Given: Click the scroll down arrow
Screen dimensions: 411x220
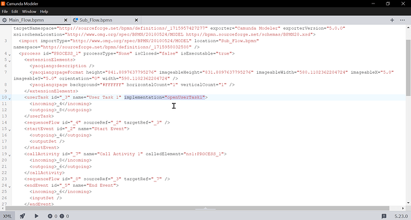Looking at the screenshot, I should pos(409,203).
